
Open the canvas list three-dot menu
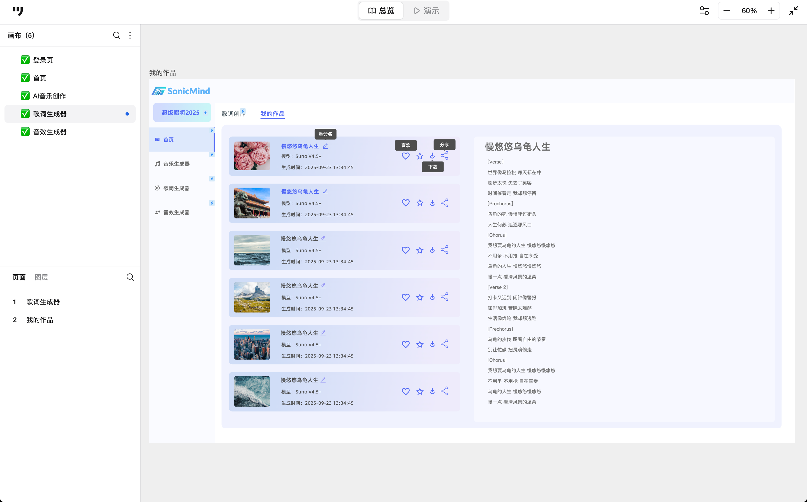[130, 36]
